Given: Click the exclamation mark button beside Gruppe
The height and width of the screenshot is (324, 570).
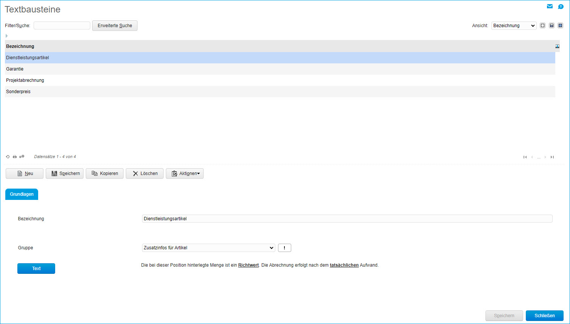Looking at the screenshot, I should [x=284, y=248].
